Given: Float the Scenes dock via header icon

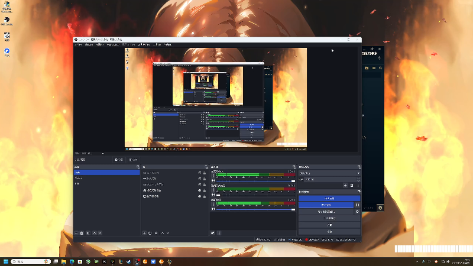Looking at the screenshot, I should (138, 167).
